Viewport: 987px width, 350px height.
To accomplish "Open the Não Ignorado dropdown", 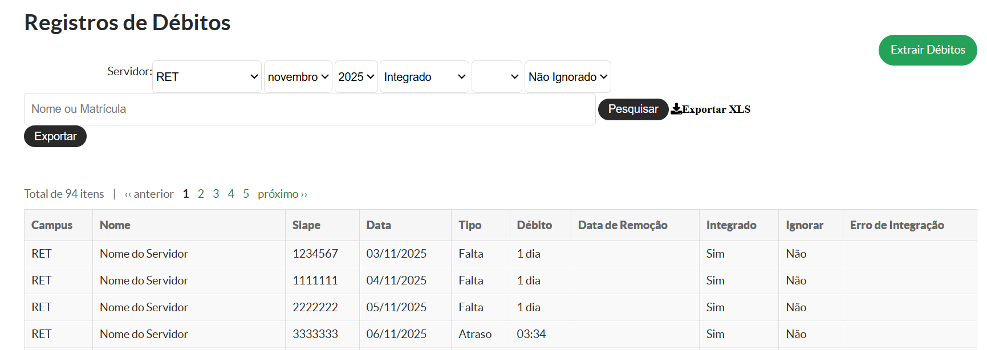I will pyautogui.click(x=567, y=77).
